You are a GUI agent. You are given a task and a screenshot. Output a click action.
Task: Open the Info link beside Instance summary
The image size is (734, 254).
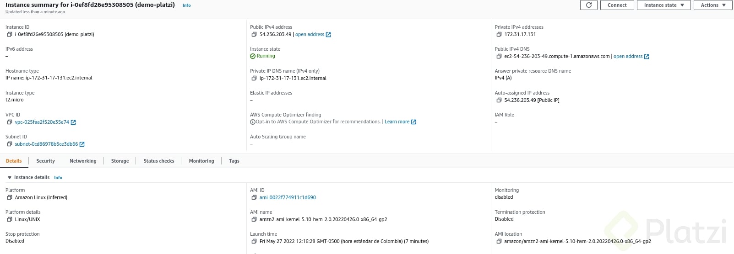tap(186, 5)
